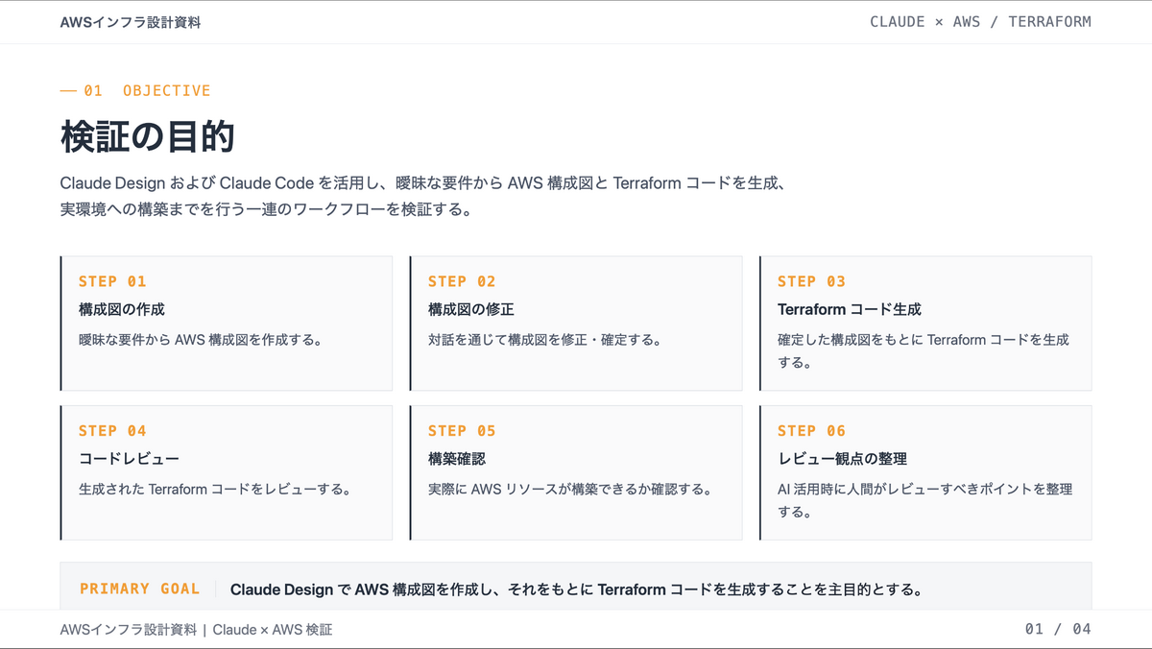Click the description '対話を通じて構成図を修正・確定する。'

coord(544,339)
